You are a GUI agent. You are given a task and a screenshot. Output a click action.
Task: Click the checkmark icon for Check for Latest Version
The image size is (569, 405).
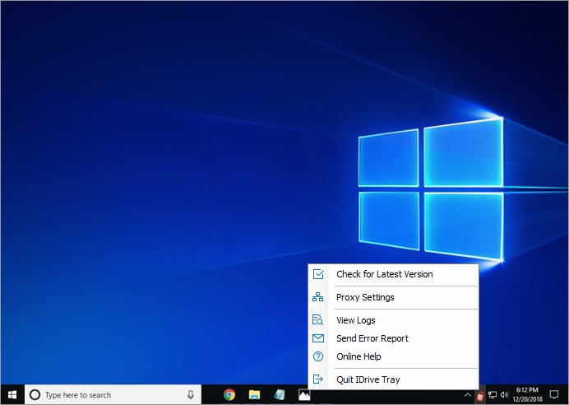tap(318, 274)
